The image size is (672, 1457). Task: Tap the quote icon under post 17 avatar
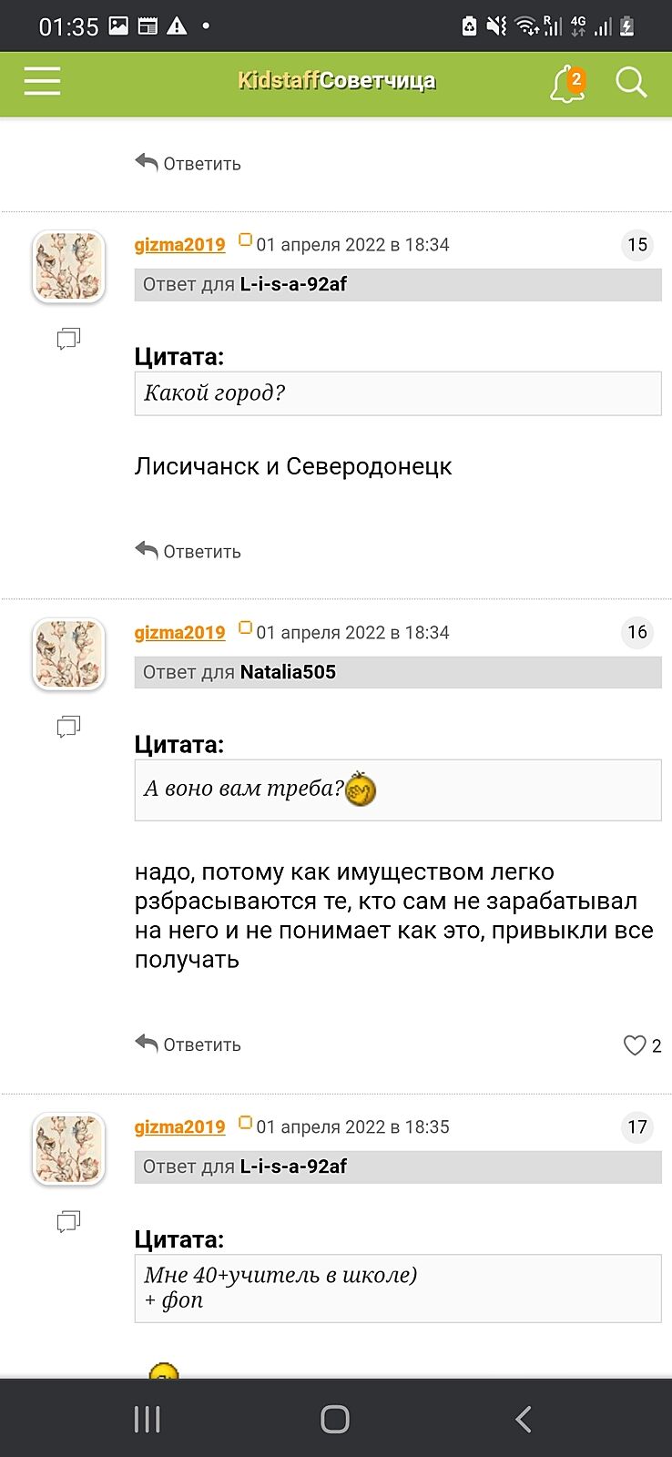coord(68,1220)
